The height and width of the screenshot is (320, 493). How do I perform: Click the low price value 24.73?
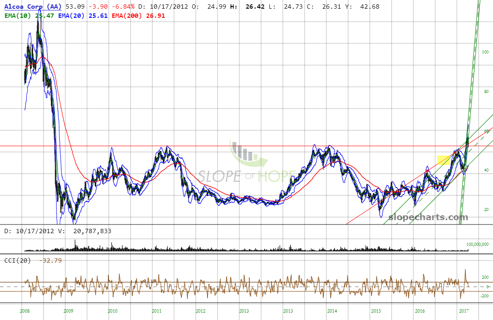coord(293,7)
